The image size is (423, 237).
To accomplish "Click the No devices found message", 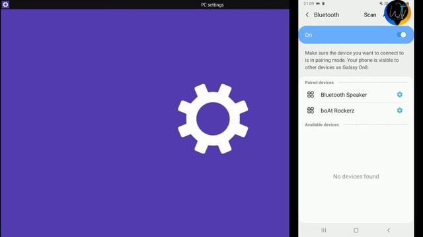I will pos(356,176).
